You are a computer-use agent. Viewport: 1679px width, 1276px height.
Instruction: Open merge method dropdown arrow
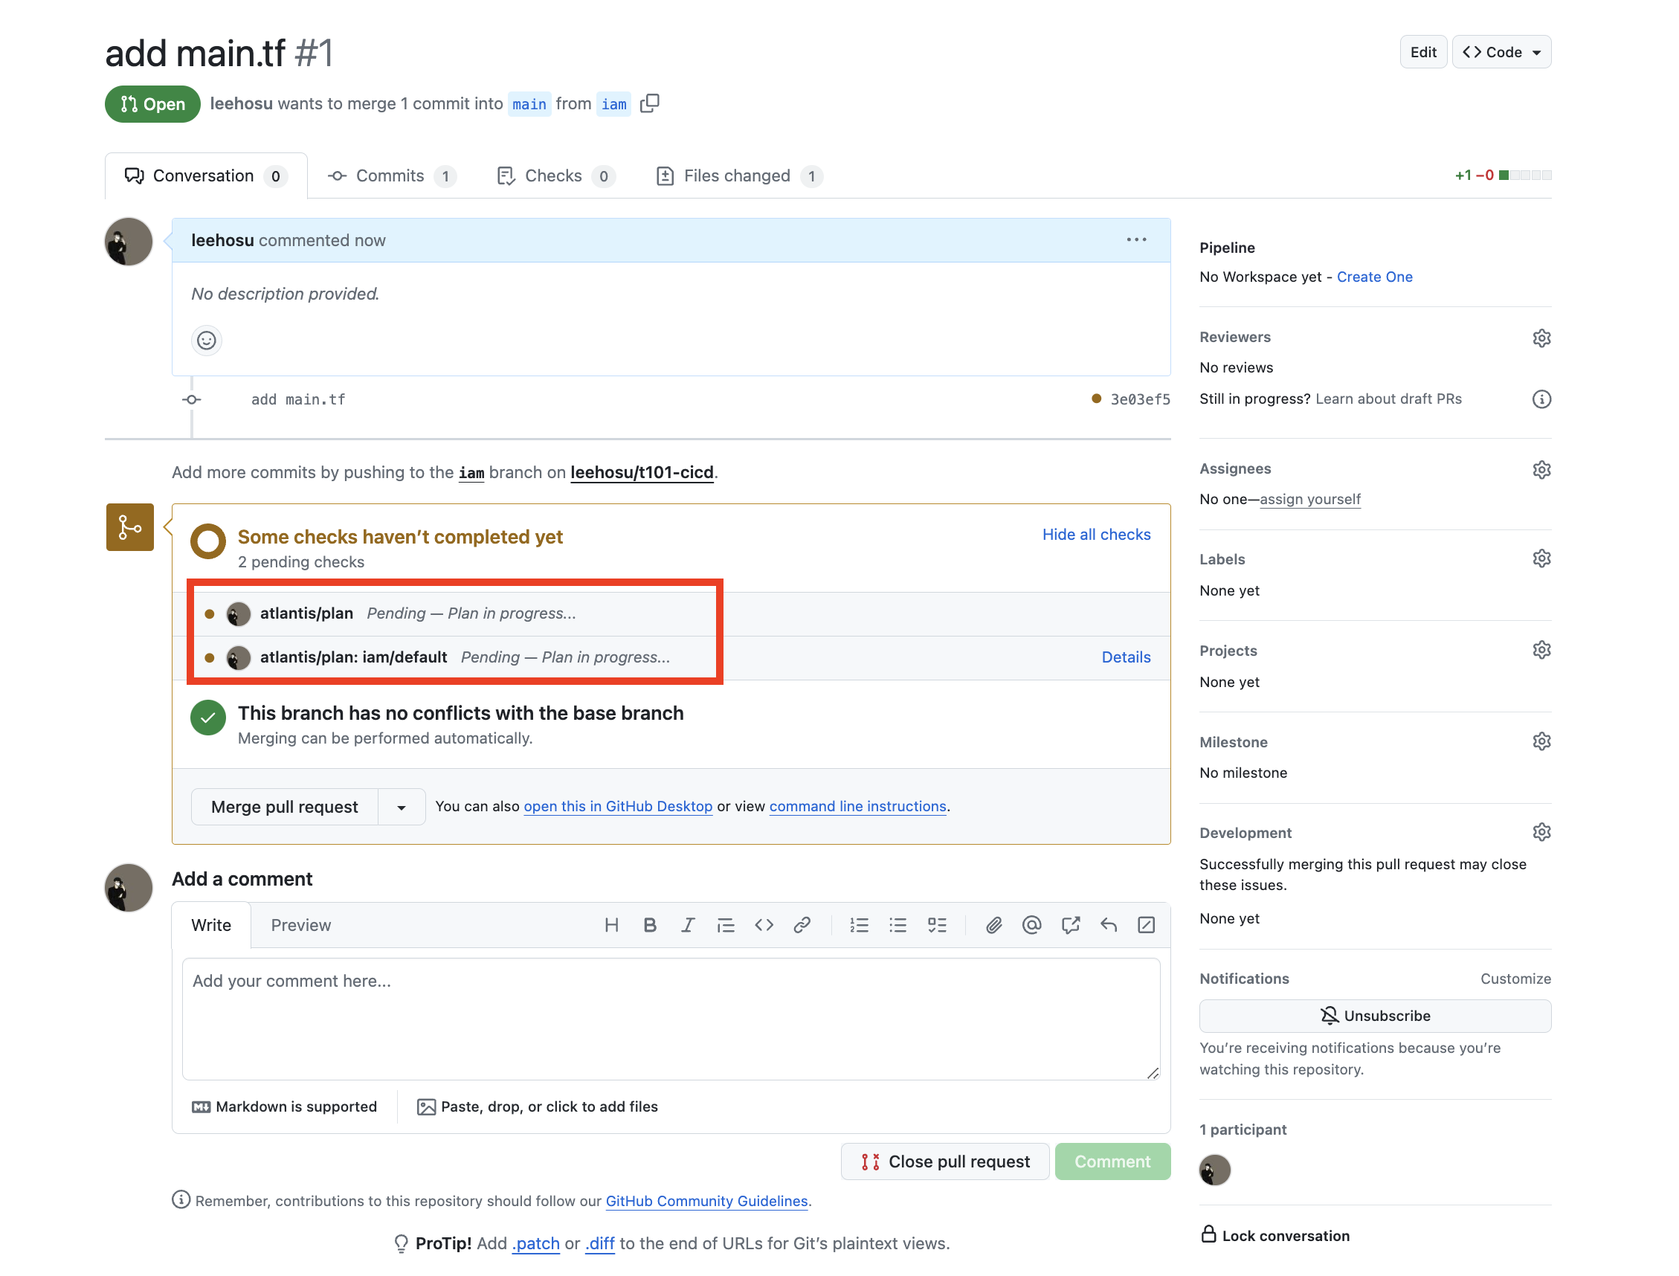coord(402,807)
